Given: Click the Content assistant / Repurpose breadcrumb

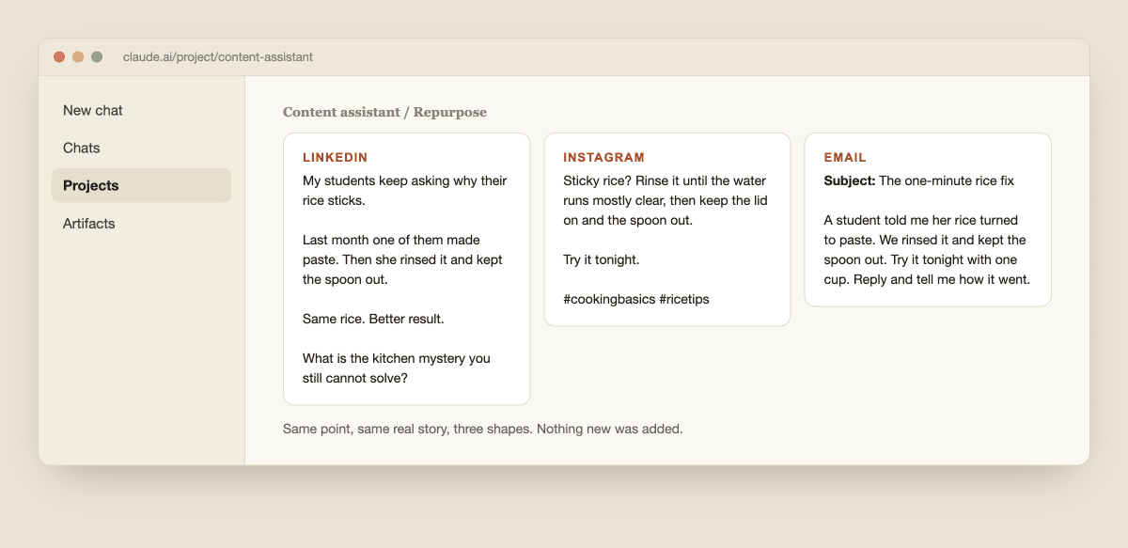Looking at the screenshot, I should click(x=384, y=112).
